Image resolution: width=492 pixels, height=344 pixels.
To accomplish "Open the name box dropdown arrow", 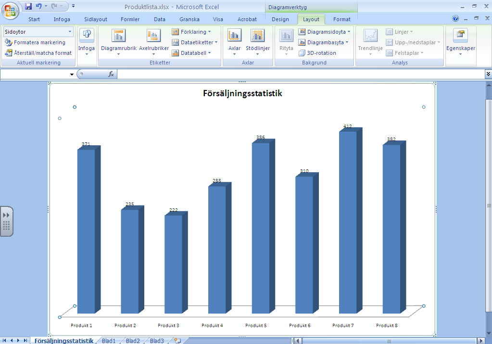I will click(x=72, y=75).
